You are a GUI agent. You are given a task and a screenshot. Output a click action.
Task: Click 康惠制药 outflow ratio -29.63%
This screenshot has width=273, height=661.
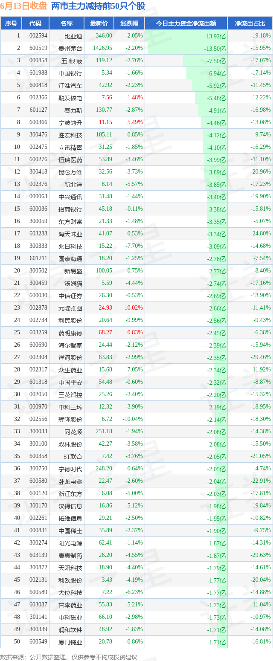point(261,555)
